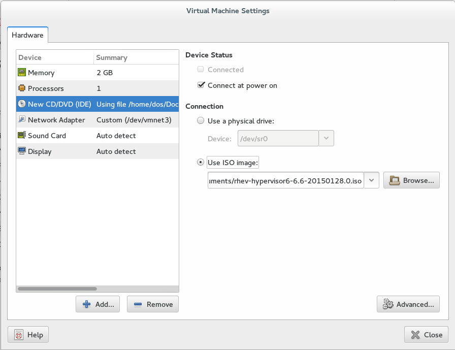Toggle Connect at power on checkbox

coord(201,85)
